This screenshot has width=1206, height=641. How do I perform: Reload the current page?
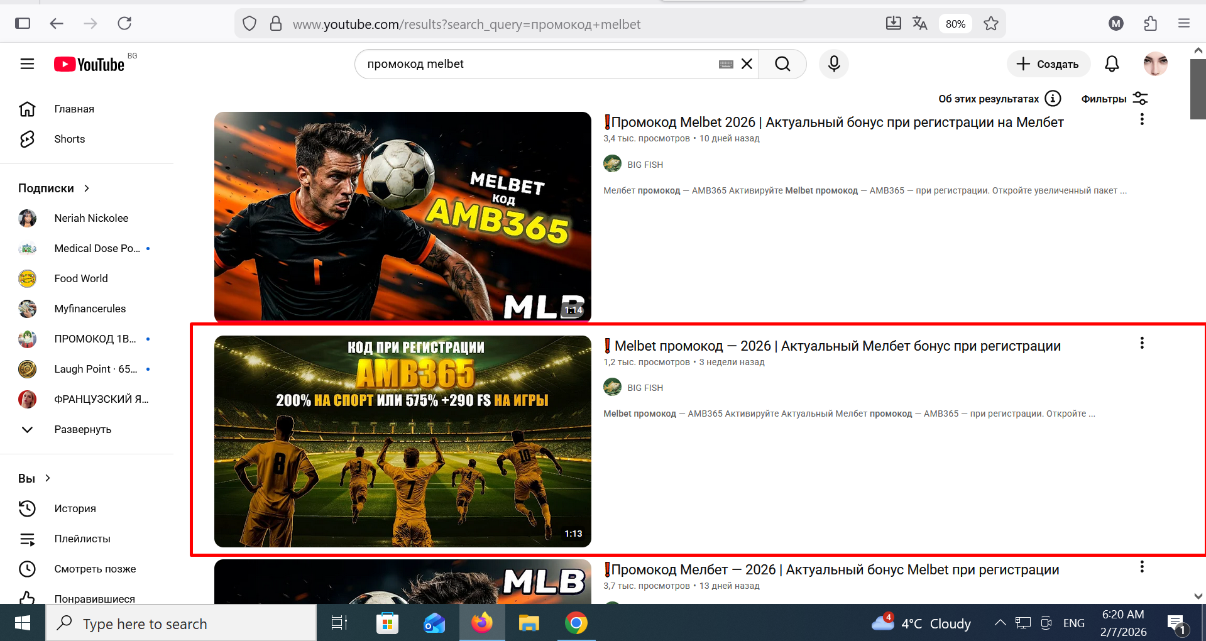(124, 23)
